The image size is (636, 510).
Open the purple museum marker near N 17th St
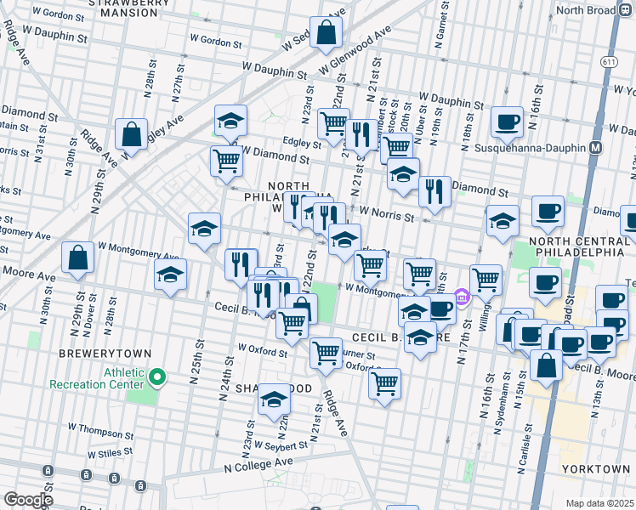pyautogui.click(x=462, y=297)
